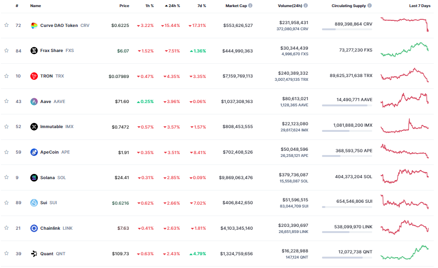Viewport: 438px width, 268px height.
Task: Click the Aave logo icon
Action: 34,102
